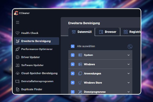Toggle the Alle auswählen checkbox
The image size is (153, 102).
73,46
